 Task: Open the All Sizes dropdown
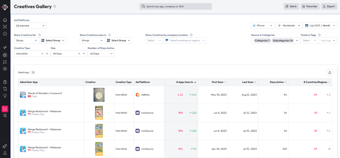click(x=69, y=53)
